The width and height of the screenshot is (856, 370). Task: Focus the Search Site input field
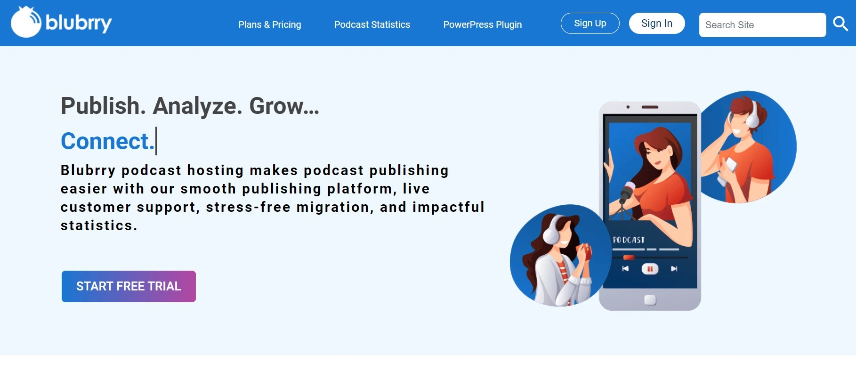pyautogui.click(x=762, y=25)
